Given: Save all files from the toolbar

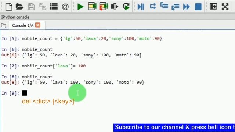Looking at the screenshot, I should pyautogui.click(x=43, y=7).
